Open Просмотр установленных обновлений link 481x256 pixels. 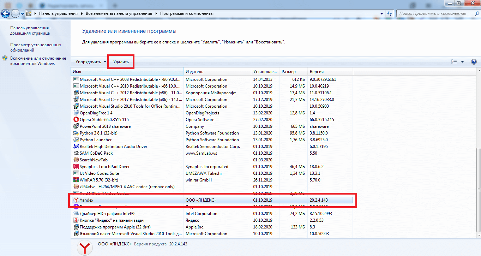tap(36, 47)
